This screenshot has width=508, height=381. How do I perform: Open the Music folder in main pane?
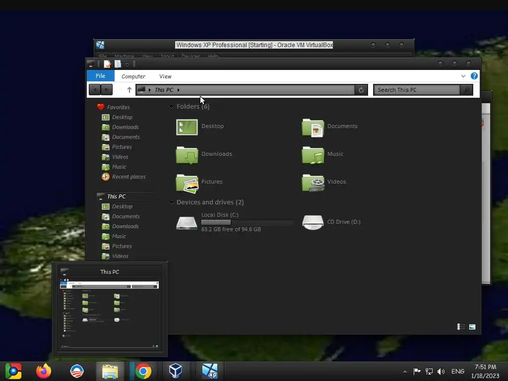322,155
